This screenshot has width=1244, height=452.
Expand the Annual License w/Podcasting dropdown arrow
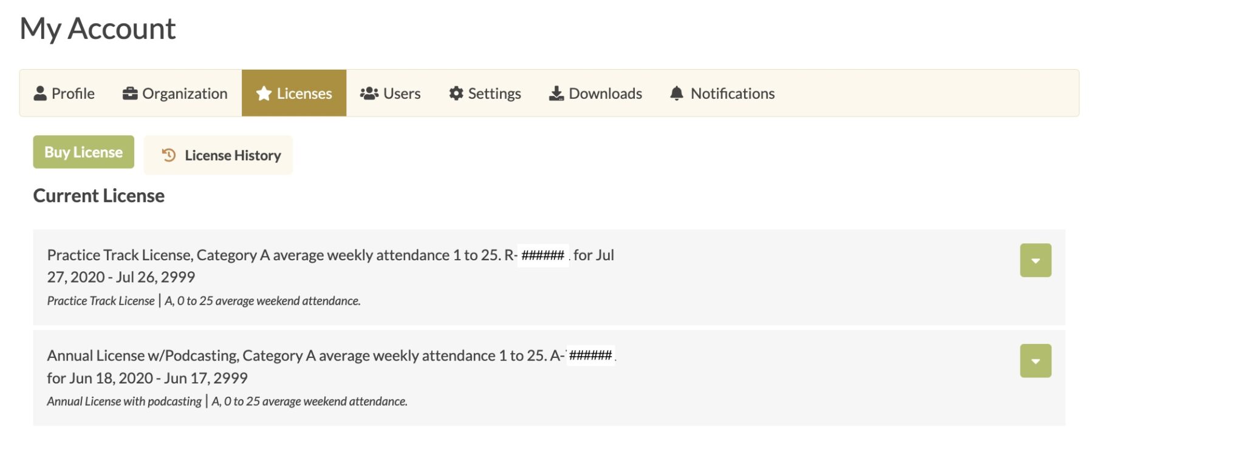click(1035, 361)
